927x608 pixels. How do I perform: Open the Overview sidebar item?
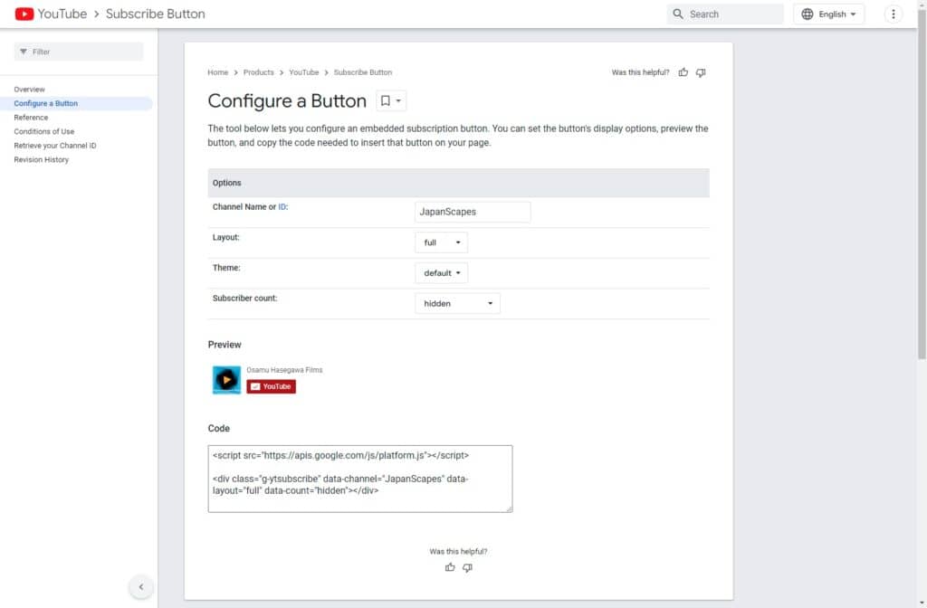point(29,90)
